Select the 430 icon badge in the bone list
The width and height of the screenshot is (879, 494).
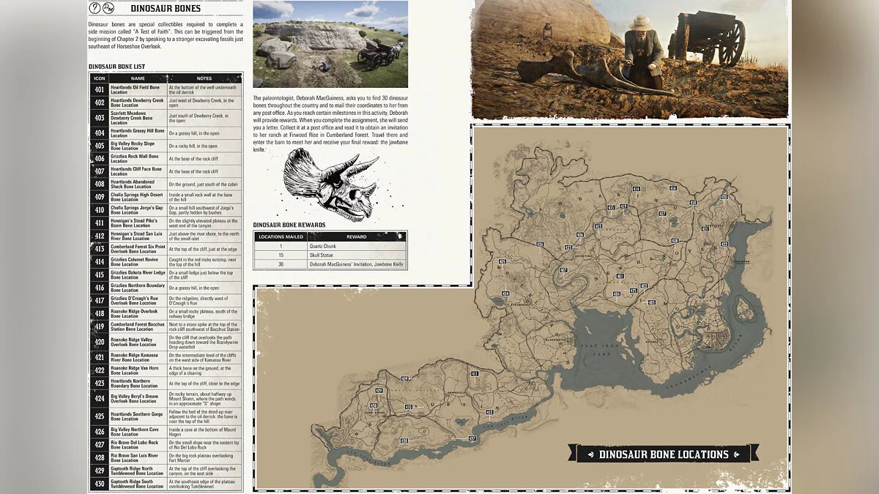pos(100,484)
